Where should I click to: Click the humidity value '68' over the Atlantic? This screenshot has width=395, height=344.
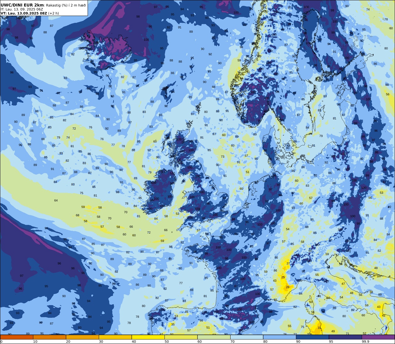[77, 215]
